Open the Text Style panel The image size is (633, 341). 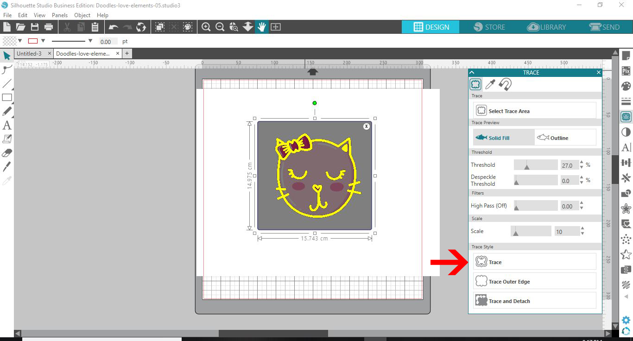click(x=626, y=147)
